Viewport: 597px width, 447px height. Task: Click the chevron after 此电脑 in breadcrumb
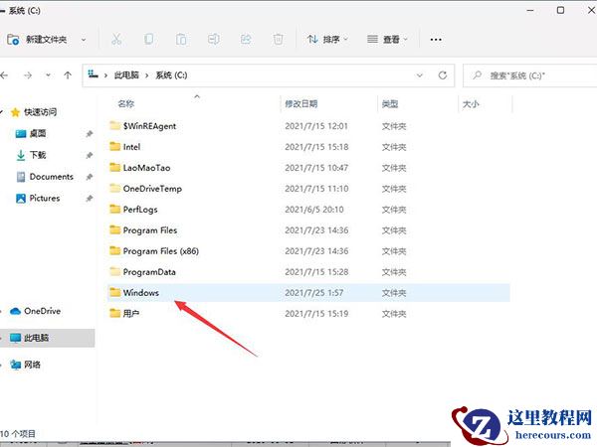pyautogui.click(x=146, y=75)
